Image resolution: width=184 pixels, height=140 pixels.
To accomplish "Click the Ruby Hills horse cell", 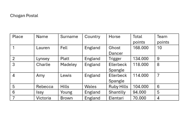I will pos(118,87).
